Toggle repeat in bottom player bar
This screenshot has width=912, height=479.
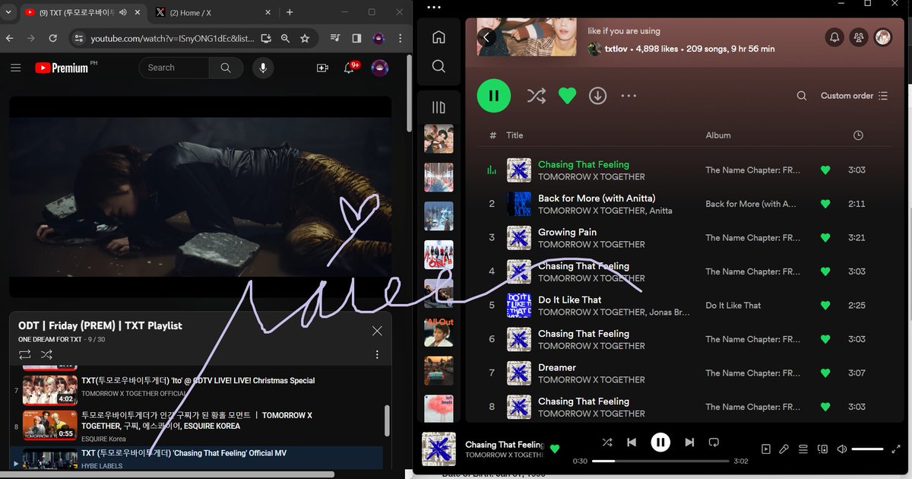[x=714, y=442]
